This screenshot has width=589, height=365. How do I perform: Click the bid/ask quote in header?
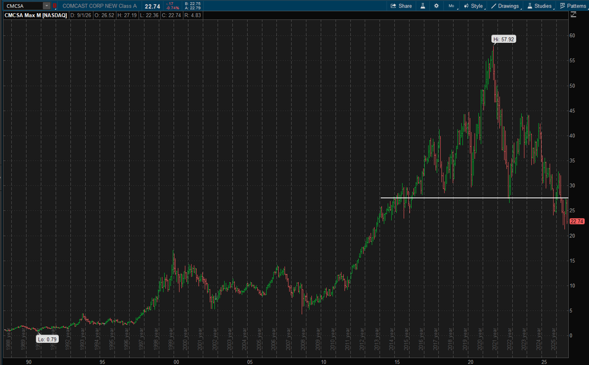pyautogui.click(x=193, y=6)
